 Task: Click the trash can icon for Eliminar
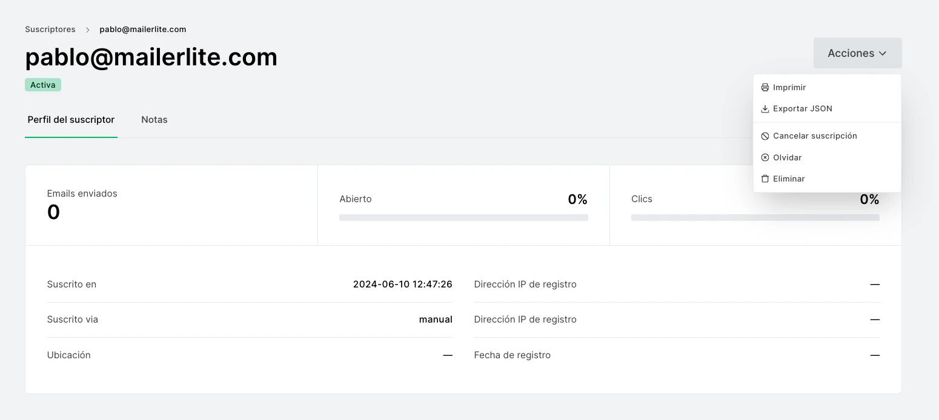[765, 179]
